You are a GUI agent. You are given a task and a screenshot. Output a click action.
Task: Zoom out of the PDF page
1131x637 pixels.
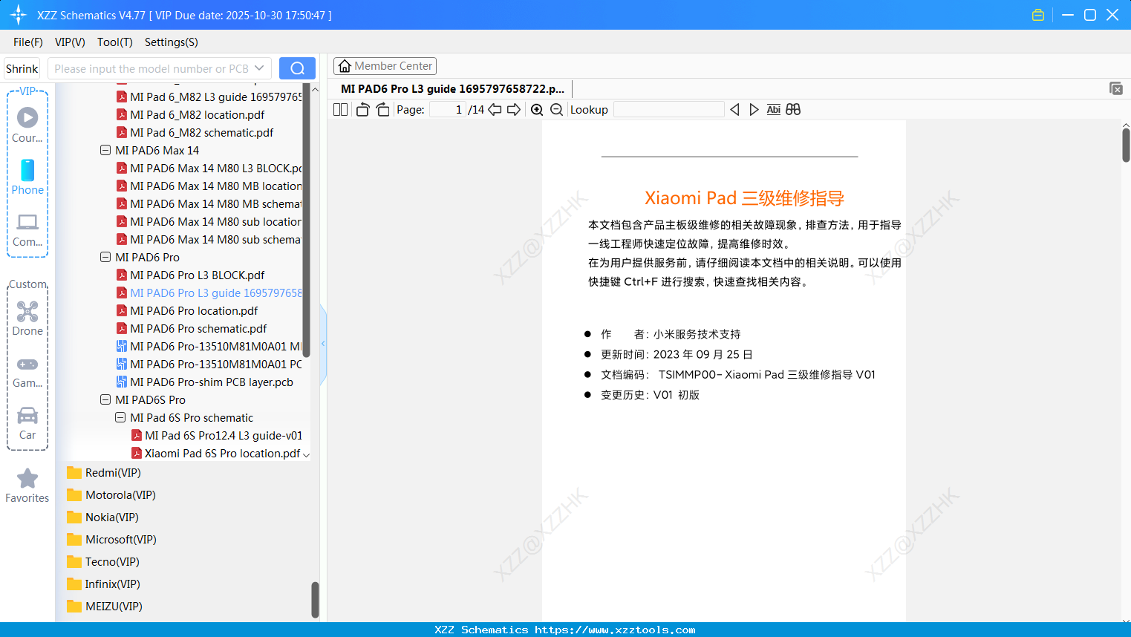tap(556, 109)
